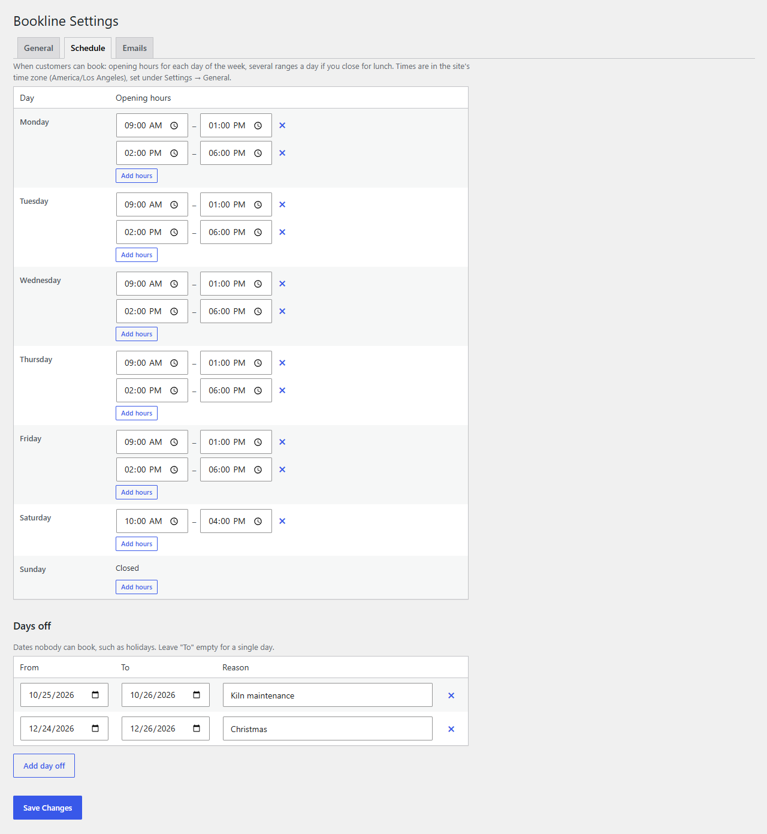Remove the Christmas day off row
The height and width of the screenshot is (834, 767).
pyautogui.click(x=451, y=729)
